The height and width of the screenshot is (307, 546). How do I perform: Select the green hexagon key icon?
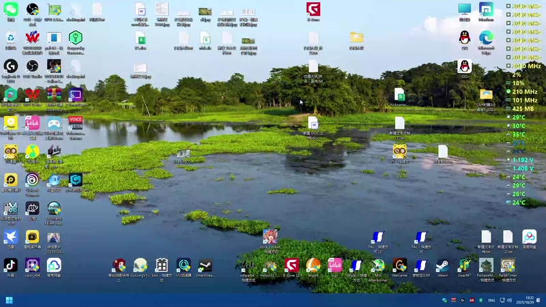pyautogui.click(x=76, y=38)
